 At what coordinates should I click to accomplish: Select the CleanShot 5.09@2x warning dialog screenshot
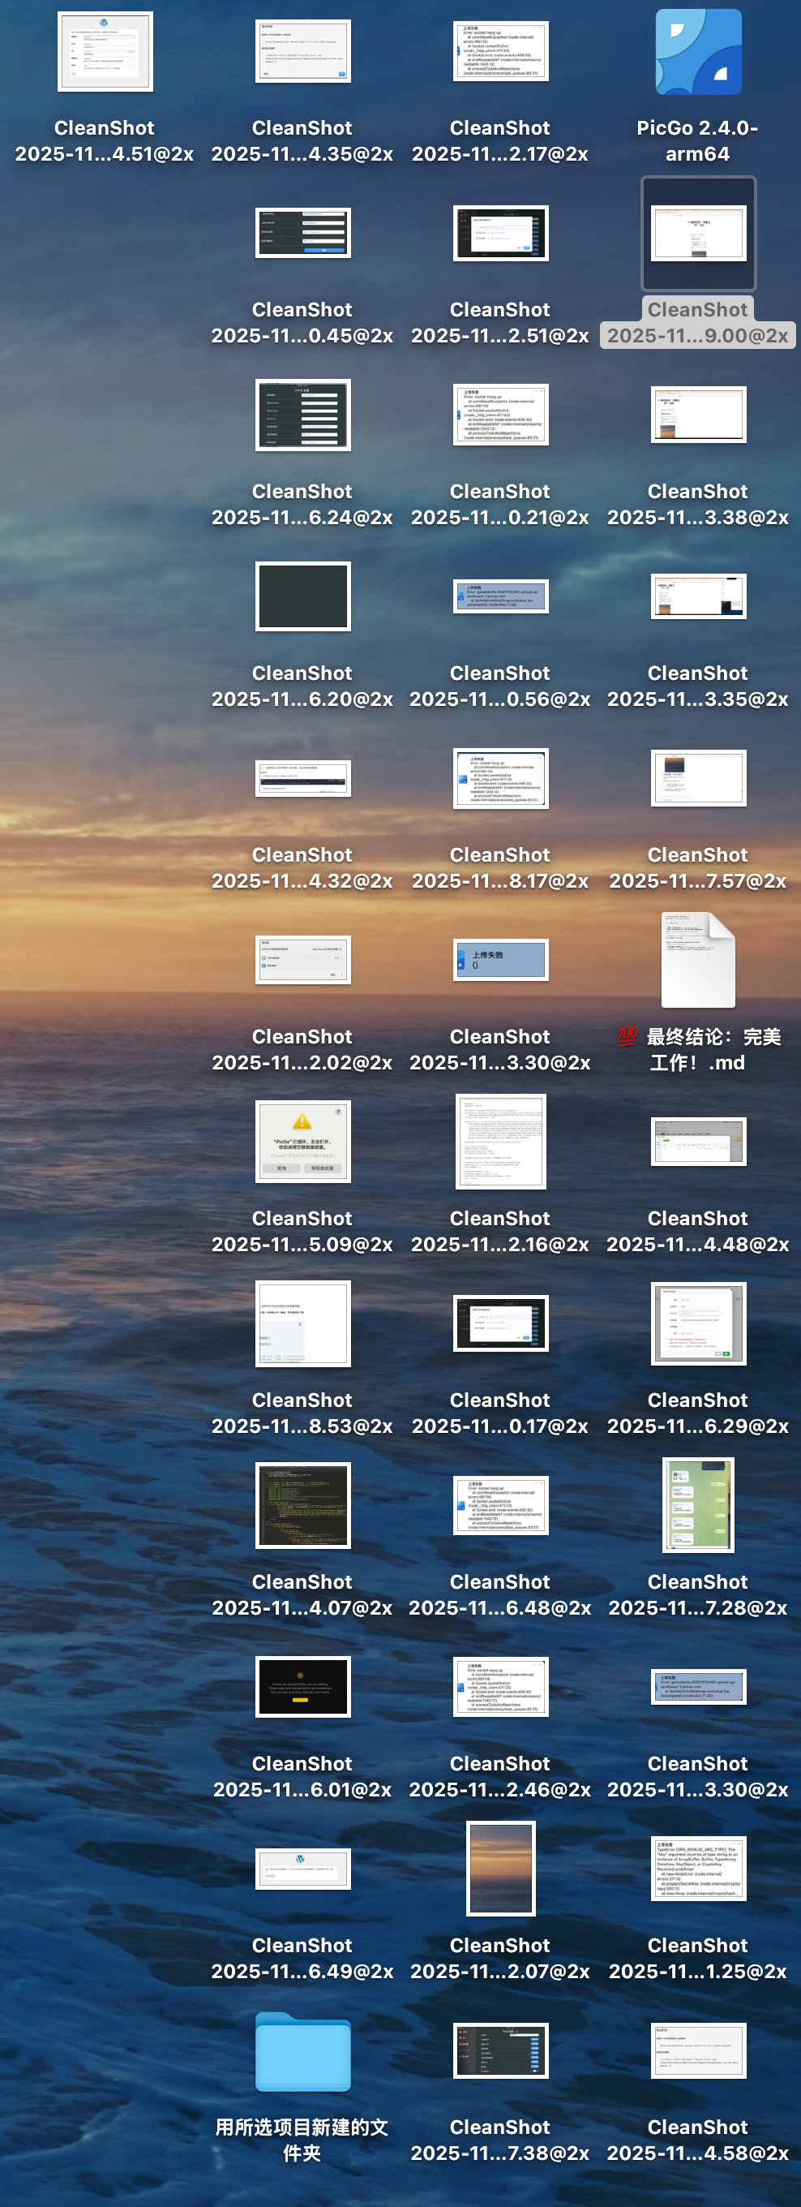302,1141
